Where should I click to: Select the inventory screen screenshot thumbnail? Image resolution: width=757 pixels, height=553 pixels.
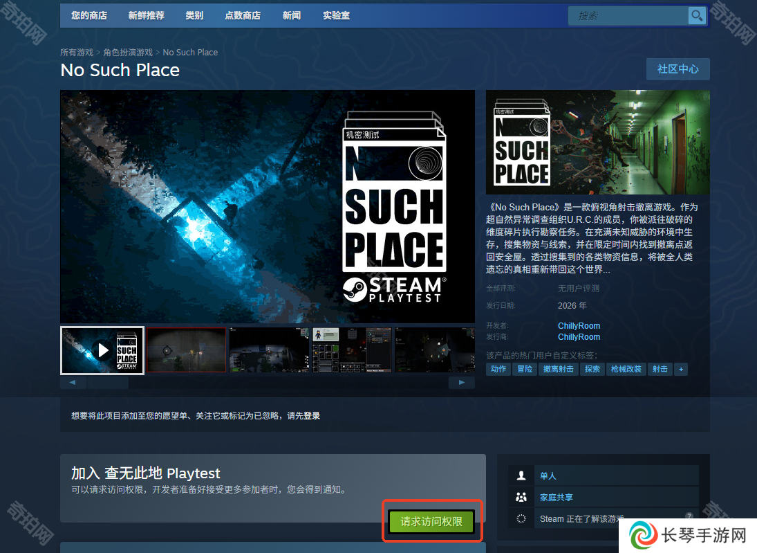[352, 350]
